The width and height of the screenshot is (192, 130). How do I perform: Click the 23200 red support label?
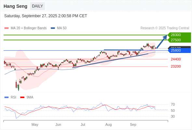[176, 66]
